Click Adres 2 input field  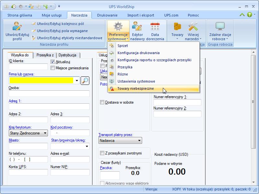pos(28,120)
